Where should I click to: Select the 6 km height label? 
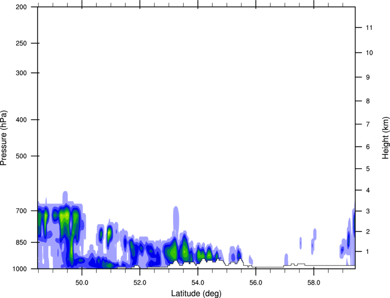368,147
